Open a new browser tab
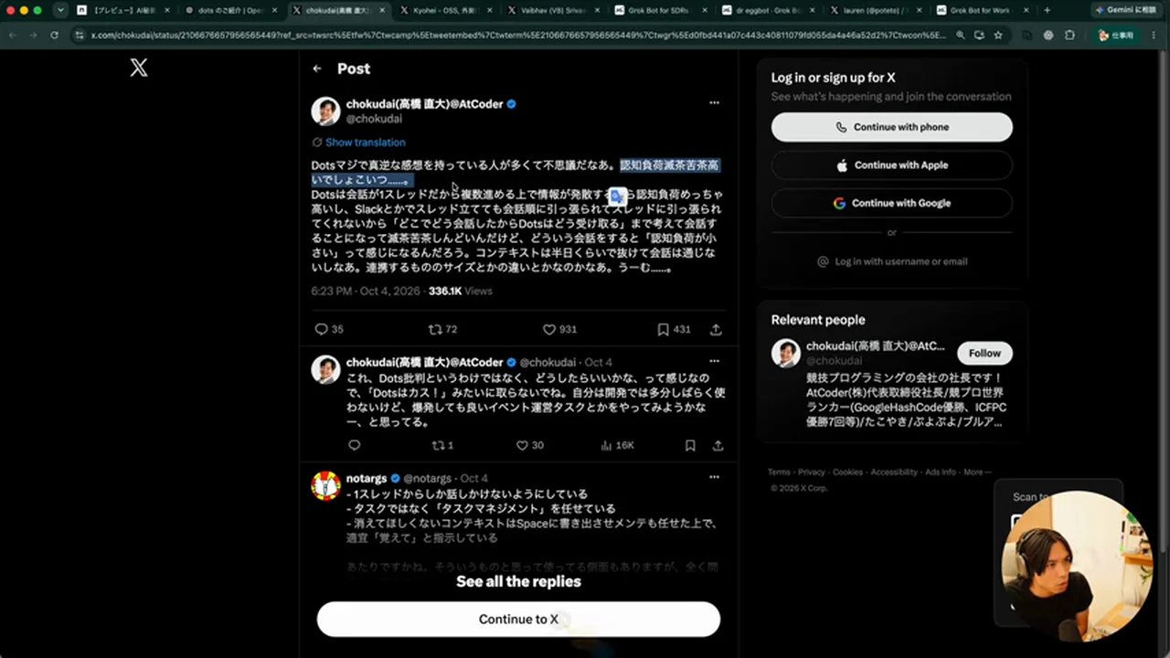Image resolution: width=1170 pixels, height=658 pixels. click(x=1047, y=10)
